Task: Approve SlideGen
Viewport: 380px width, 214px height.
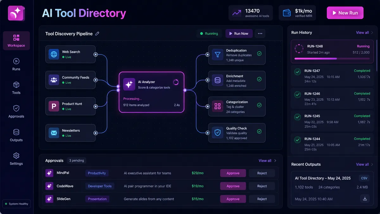Action: (233, 199)
